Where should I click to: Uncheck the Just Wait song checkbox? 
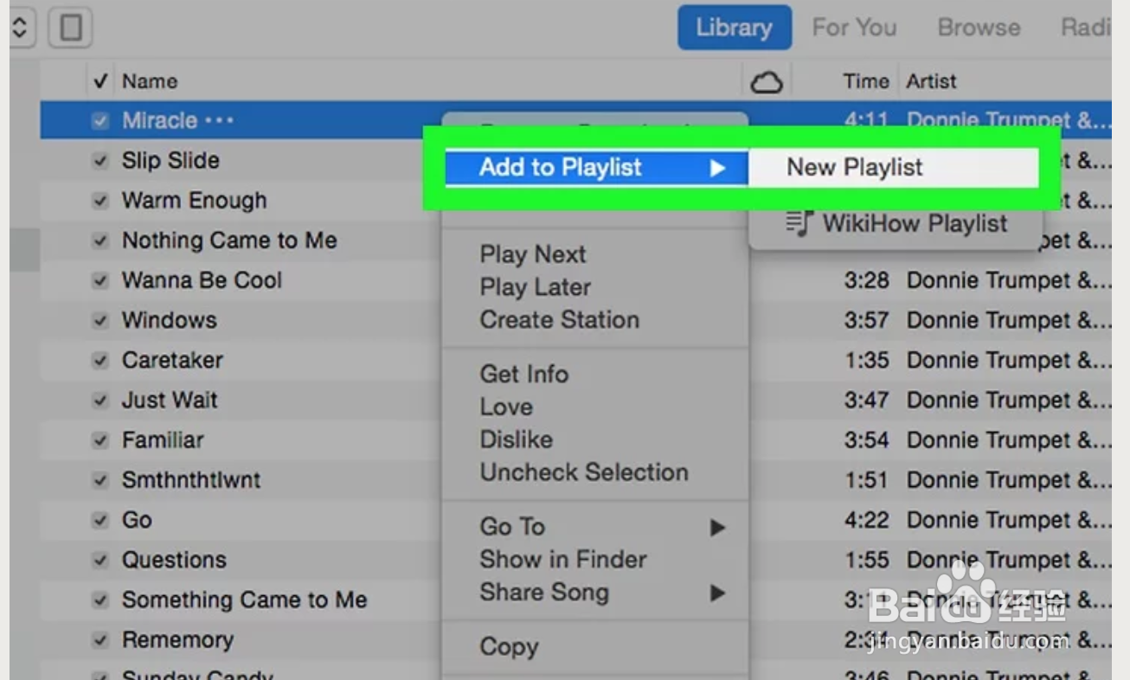100,401
